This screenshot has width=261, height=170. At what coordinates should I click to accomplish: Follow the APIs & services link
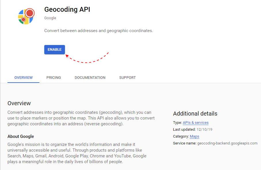[x=195, y=123]
